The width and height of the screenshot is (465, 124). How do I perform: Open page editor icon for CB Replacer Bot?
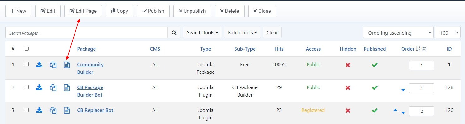(x=67, y=110)
